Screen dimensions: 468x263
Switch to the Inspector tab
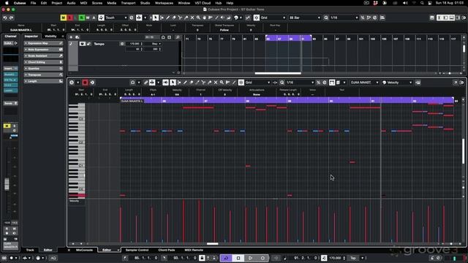pos(31,37)
